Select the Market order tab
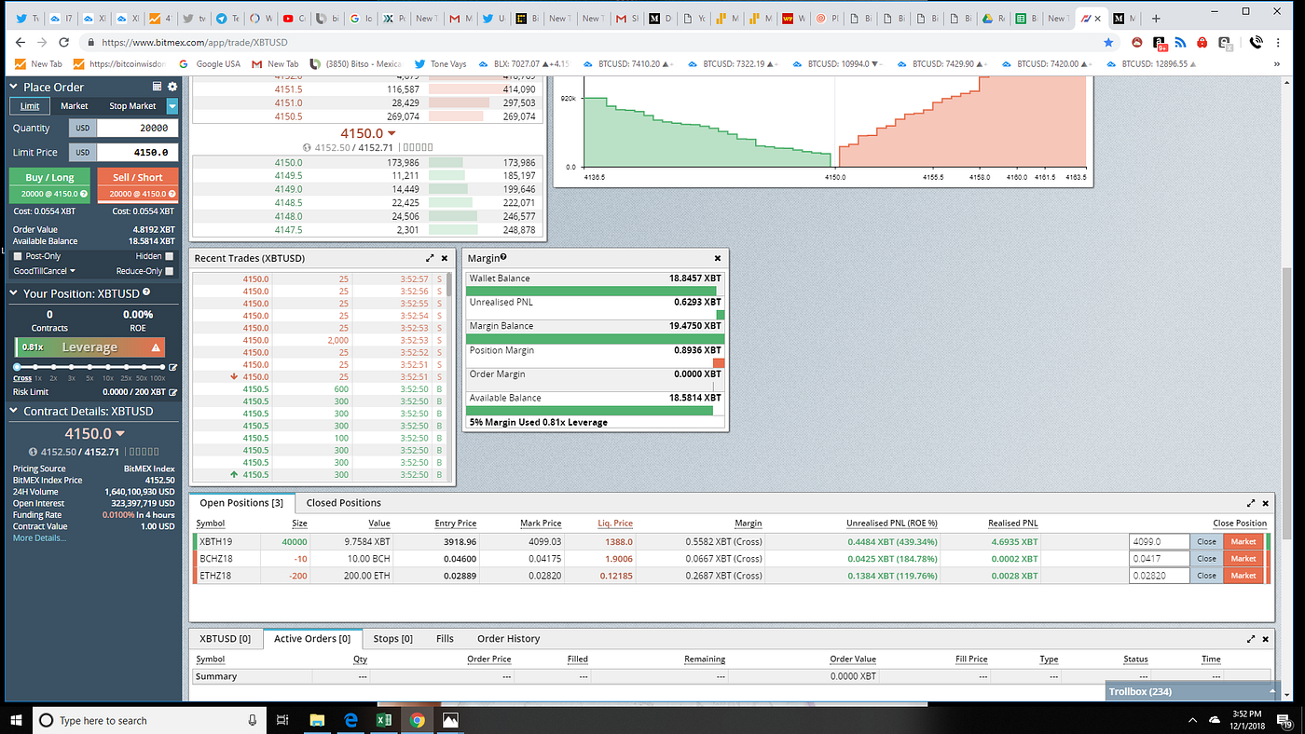This screenshot has height=734, width=1305. click(74, 106)
